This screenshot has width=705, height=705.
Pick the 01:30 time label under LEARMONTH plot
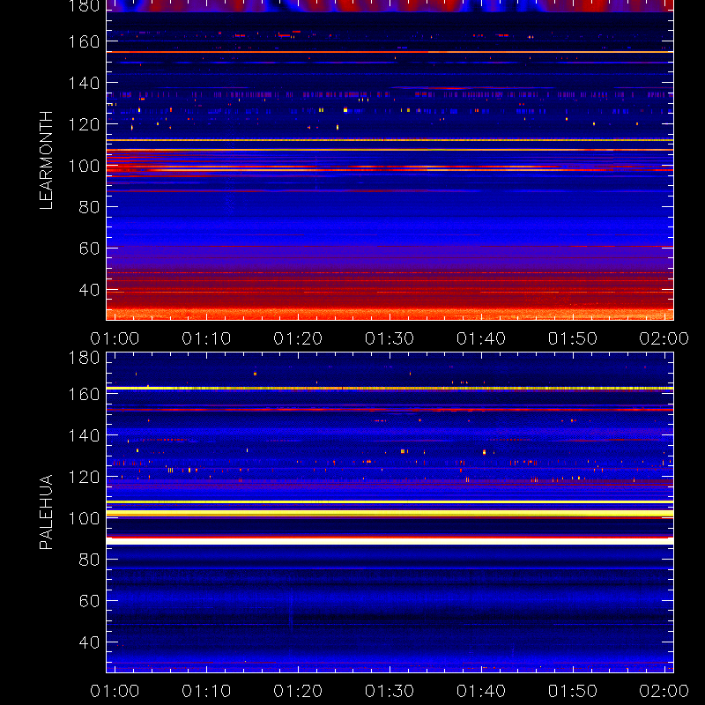pyautogui.click(x=390, y=338)
